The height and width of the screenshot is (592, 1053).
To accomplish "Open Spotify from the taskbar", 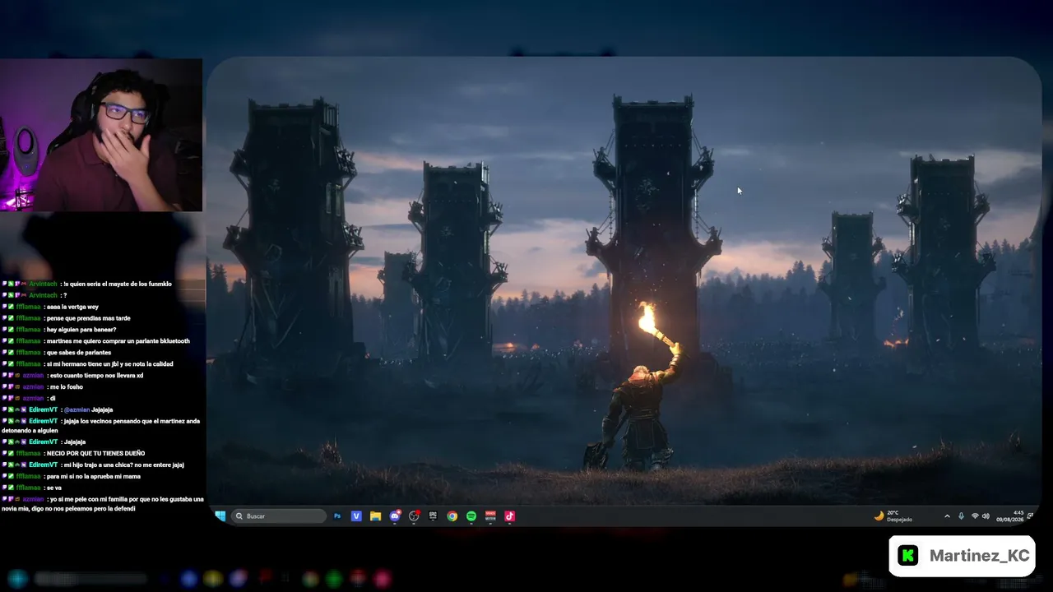I will pyautogui.click(x=471, y=516).
